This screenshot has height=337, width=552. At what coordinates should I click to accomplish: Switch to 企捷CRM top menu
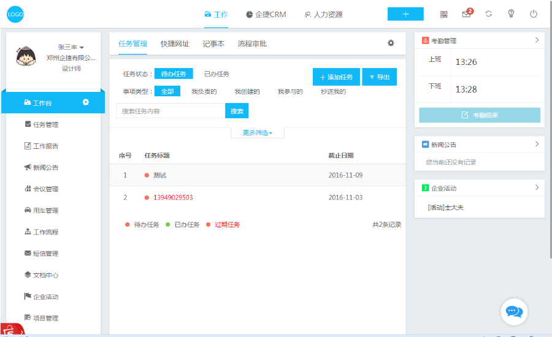coord(266,14)
